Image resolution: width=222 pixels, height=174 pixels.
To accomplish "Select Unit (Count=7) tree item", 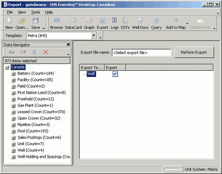I will tap(31, 144).
